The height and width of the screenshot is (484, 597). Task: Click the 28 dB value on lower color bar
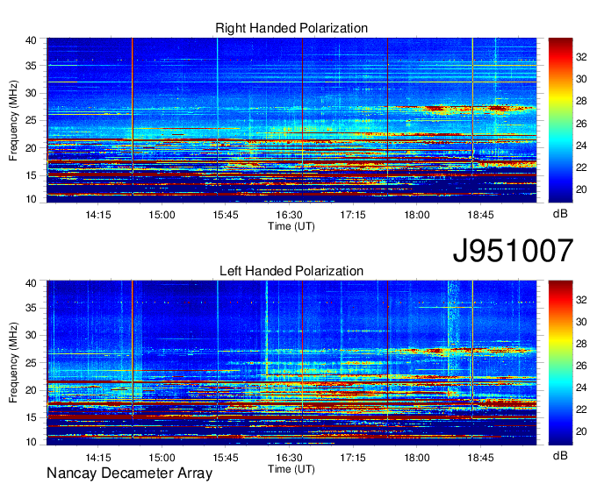point(581,344)
